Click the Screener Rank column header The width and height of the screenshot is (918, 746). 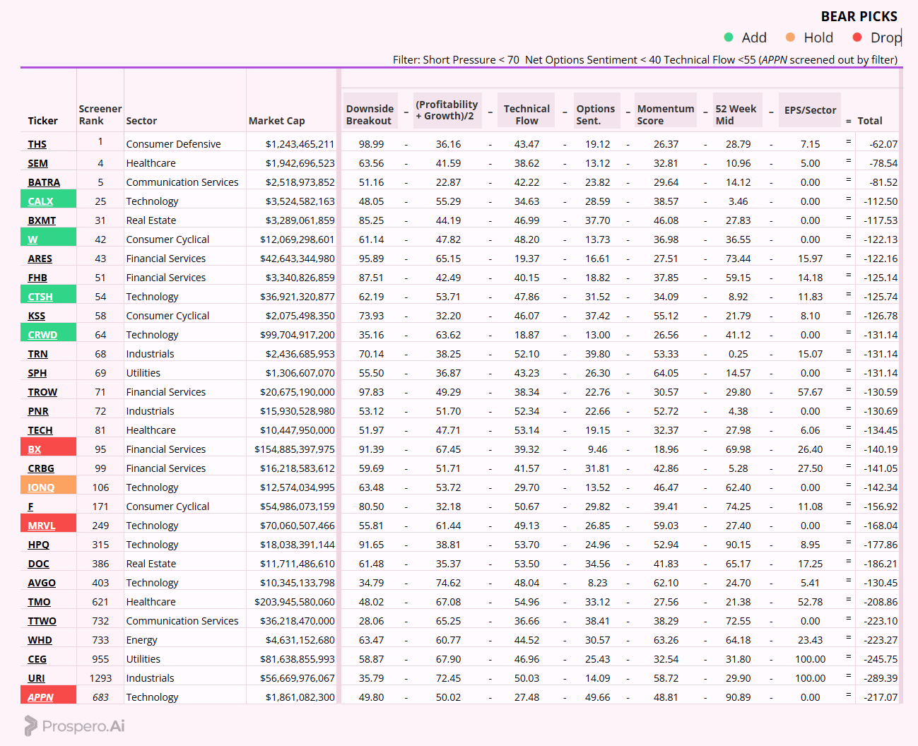tap(100, 114)
